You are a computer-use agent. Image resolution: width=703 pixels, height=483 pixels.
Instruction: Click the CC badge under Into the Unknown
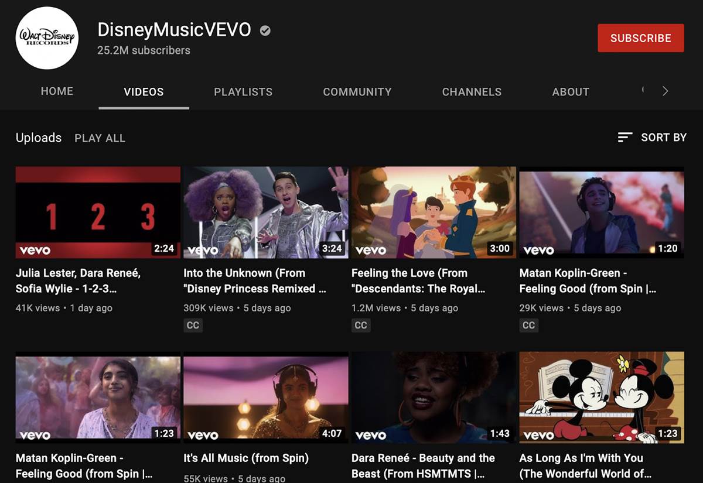[x=193, y=325]
